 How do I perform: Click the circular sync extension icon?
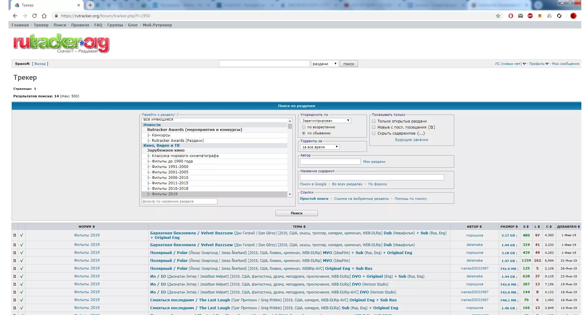[559, 16]
